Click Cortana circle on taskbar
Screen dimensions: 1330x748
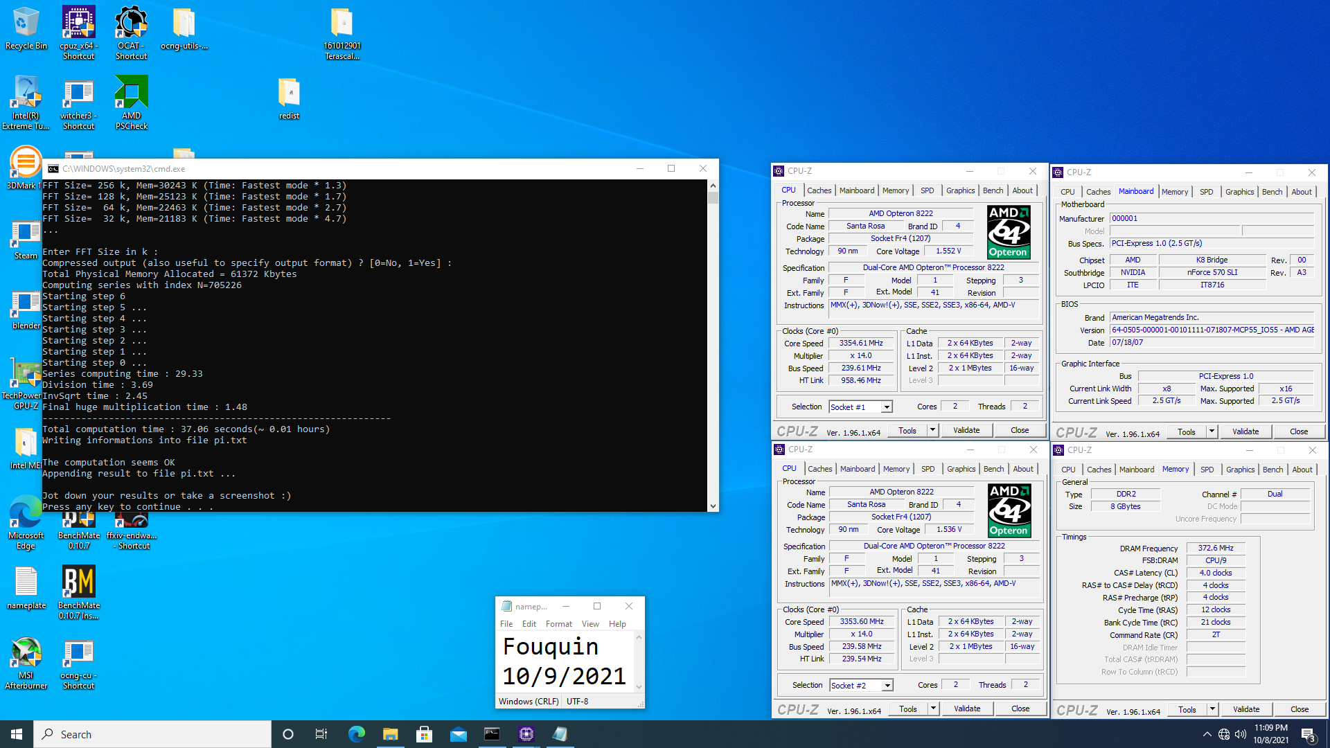click(x=288, y=734)
